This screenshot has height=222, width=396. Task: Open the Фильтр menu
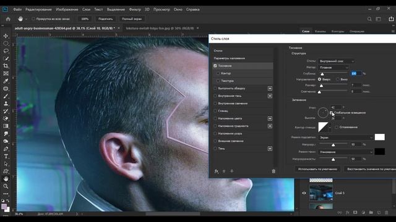pyautogui.click(x=135, y=9)
